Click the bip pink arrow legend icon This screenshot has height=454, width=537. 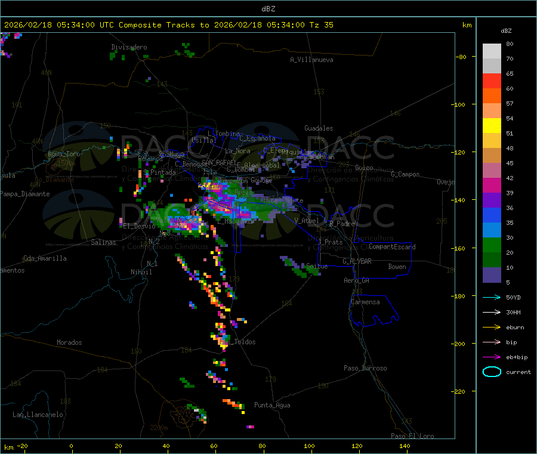492,342
